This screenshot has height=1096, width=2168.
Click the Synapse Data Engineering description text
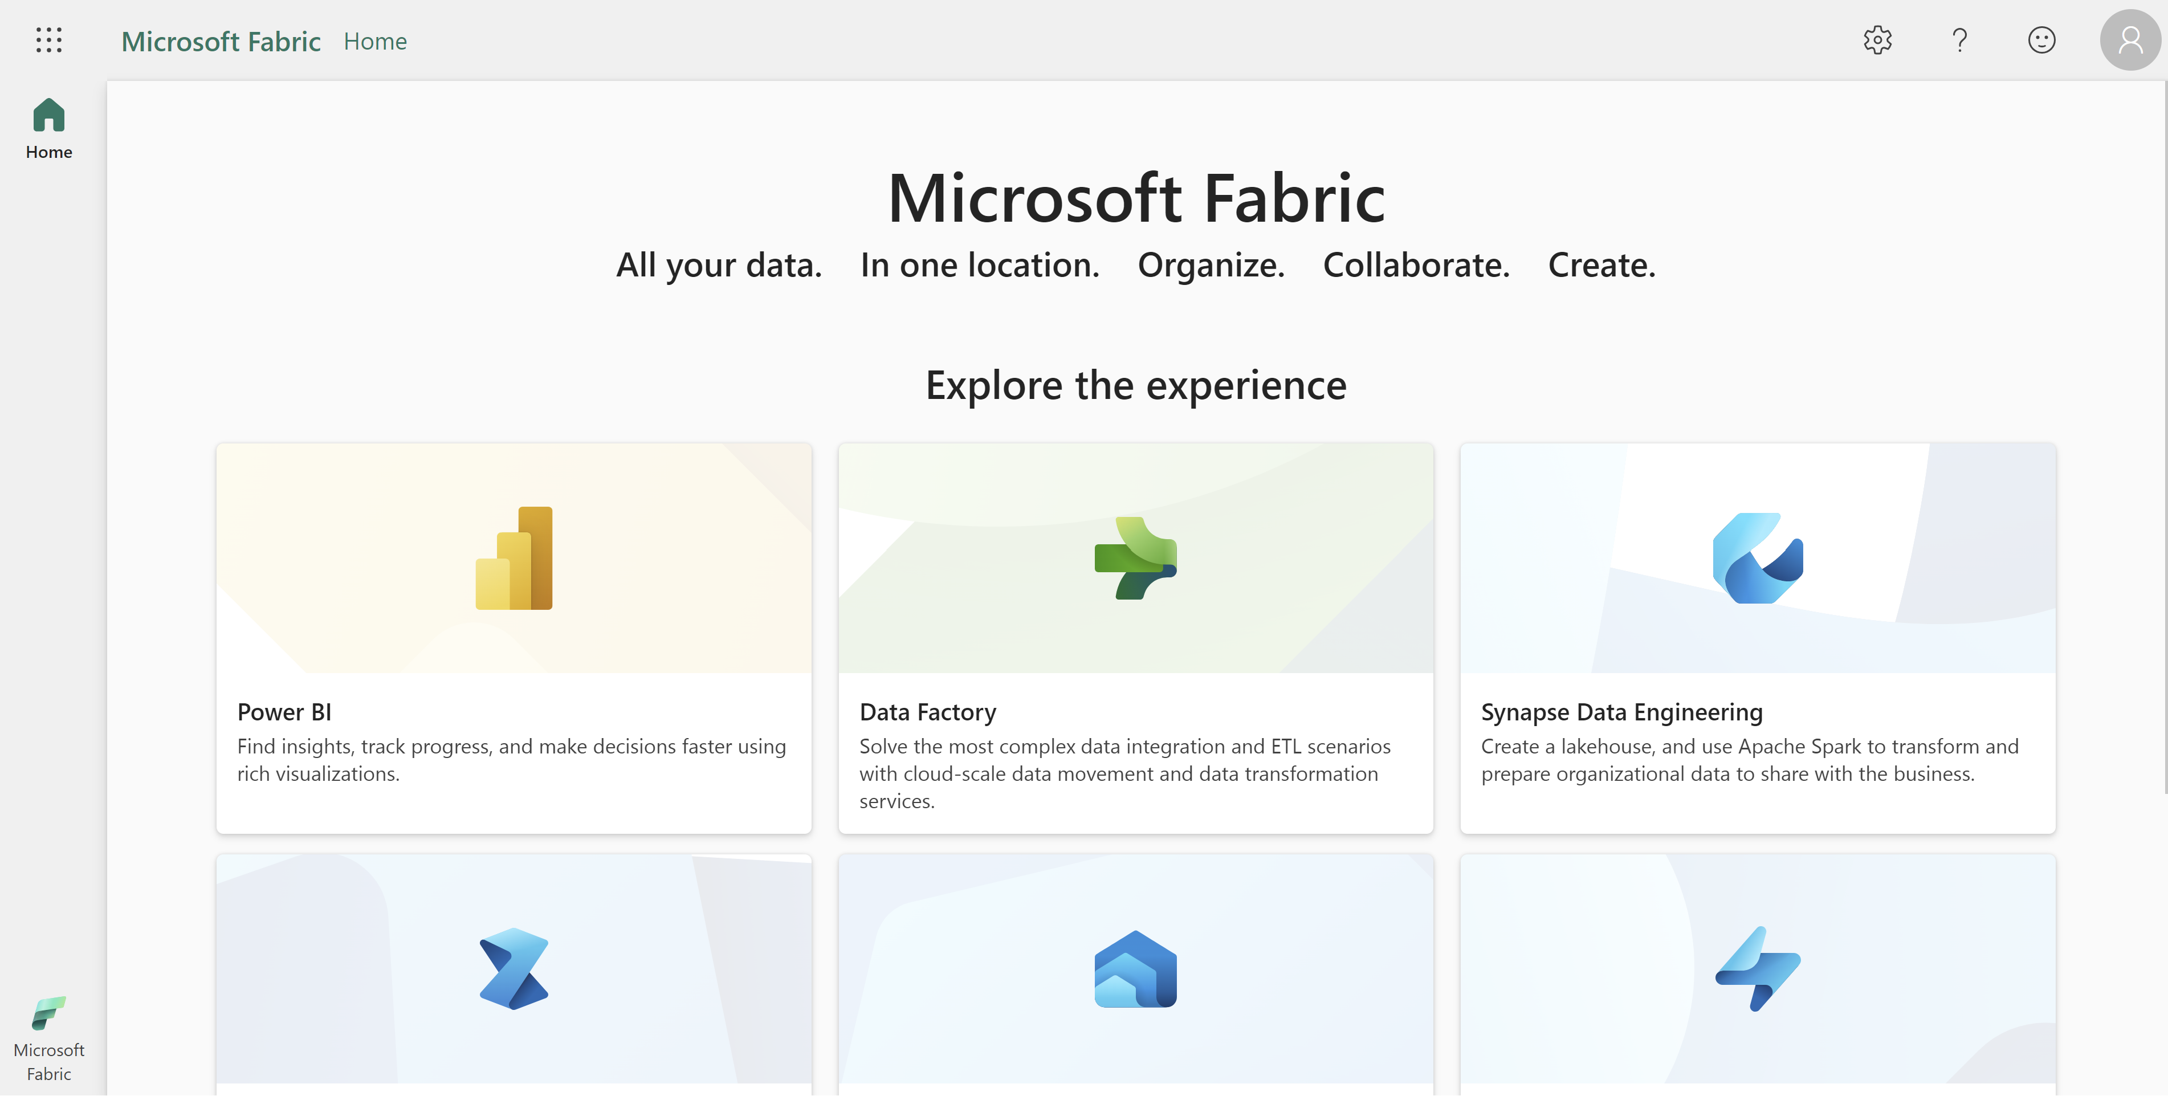click(1750, 760)
